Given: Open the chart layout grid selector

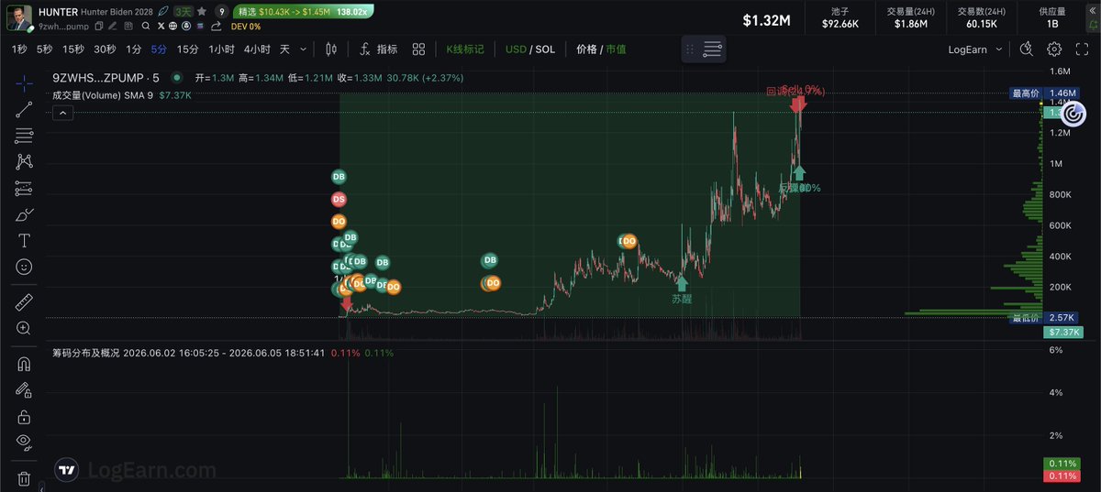Looking at the screenshot, I should tap(418, 49).
